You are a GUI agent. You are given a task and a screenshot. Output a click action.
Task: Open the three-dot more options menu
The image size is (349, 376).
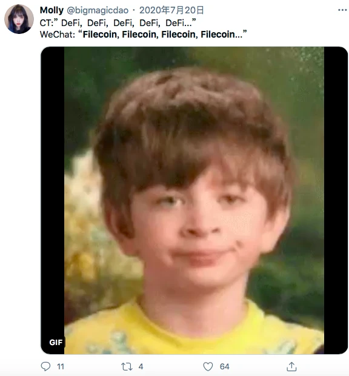tap(342, 10)
